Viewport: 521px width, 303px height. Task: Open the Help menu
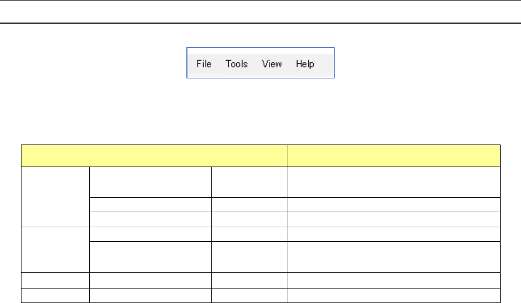[x=305, y=64]
